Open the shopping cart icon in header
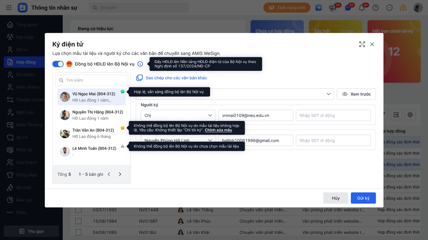428x240 pixels. point(319,8)
